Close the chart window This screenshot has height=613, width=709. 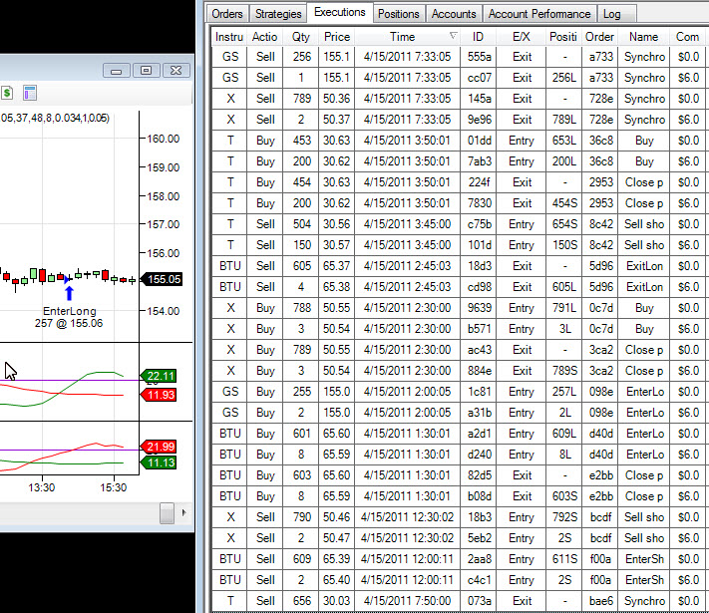point(176,71)
